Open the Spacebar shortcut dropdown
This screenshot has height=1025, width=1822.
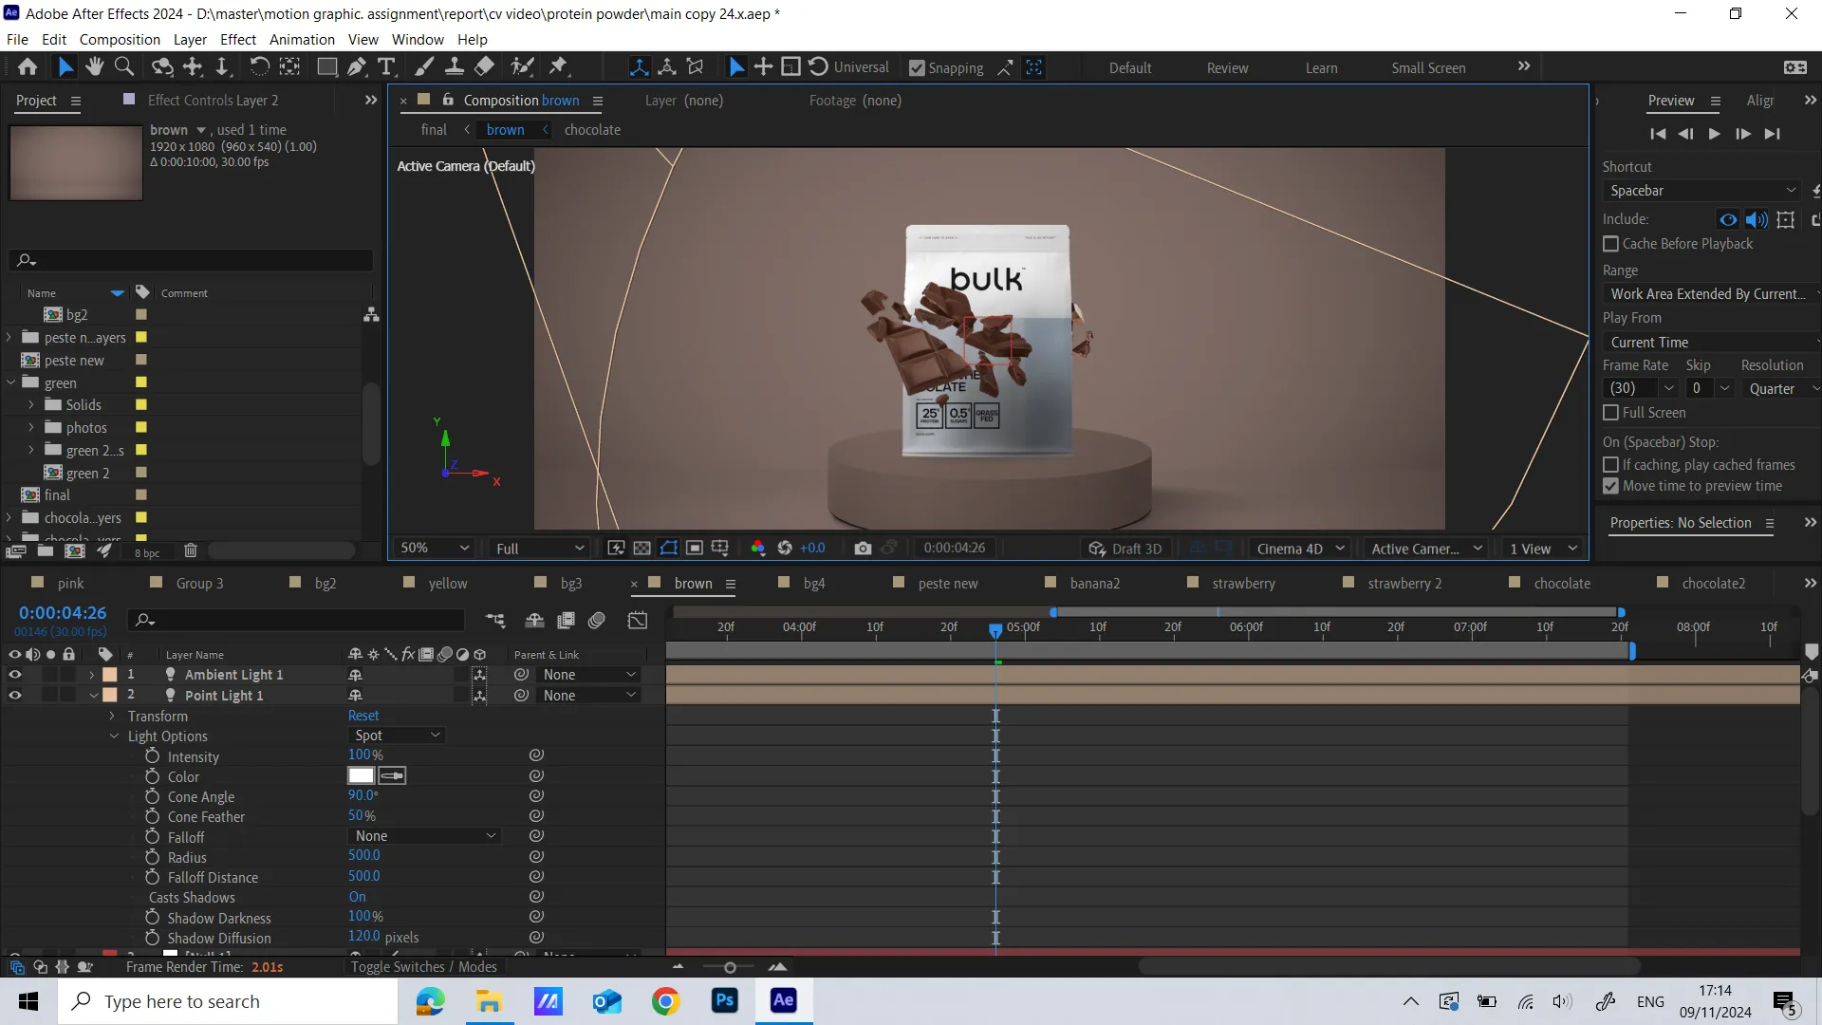pos(1702,191)
